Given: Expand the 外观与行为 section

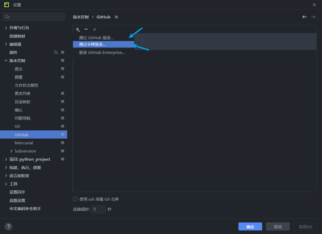Looking at the screenshot, I should 6,28.
